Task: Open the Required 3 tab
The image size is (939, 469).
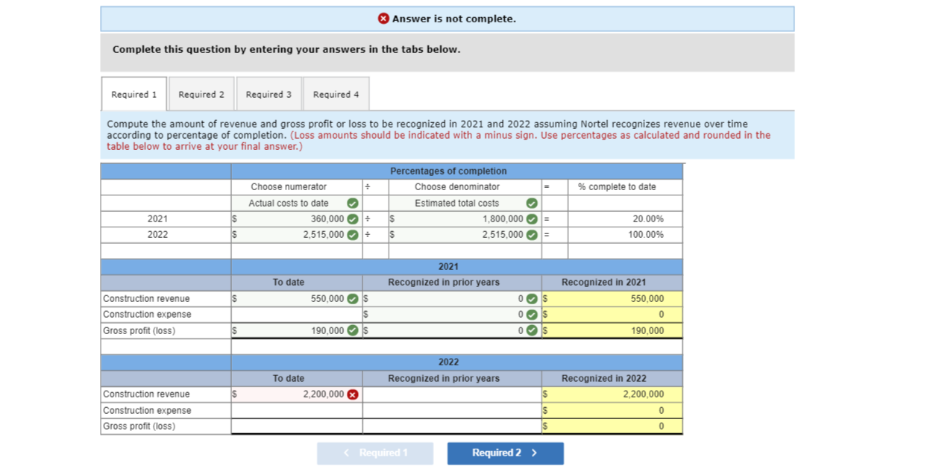Action: tap(268, 94)
